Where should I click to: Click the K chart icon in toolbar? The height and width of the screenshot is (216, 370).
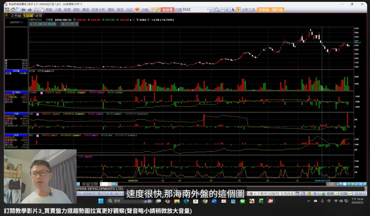[x=228, y=10]
